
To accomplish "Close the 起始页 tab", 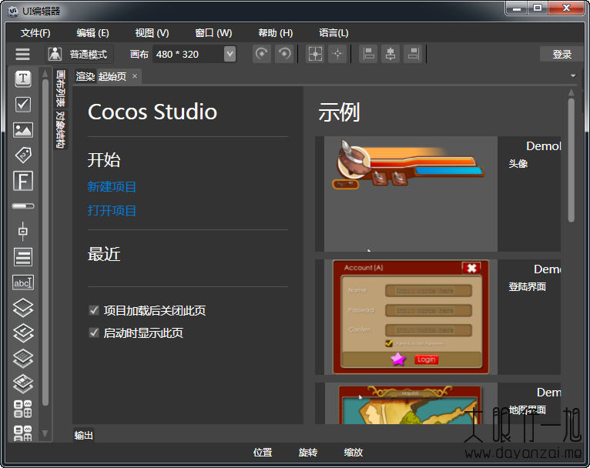I will (x=135, y=76).
